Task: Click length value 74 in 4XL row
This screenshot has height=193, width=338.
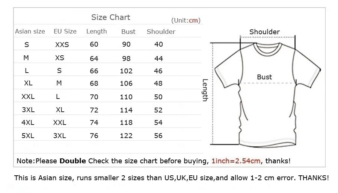Action: click(x=94, y=123)
